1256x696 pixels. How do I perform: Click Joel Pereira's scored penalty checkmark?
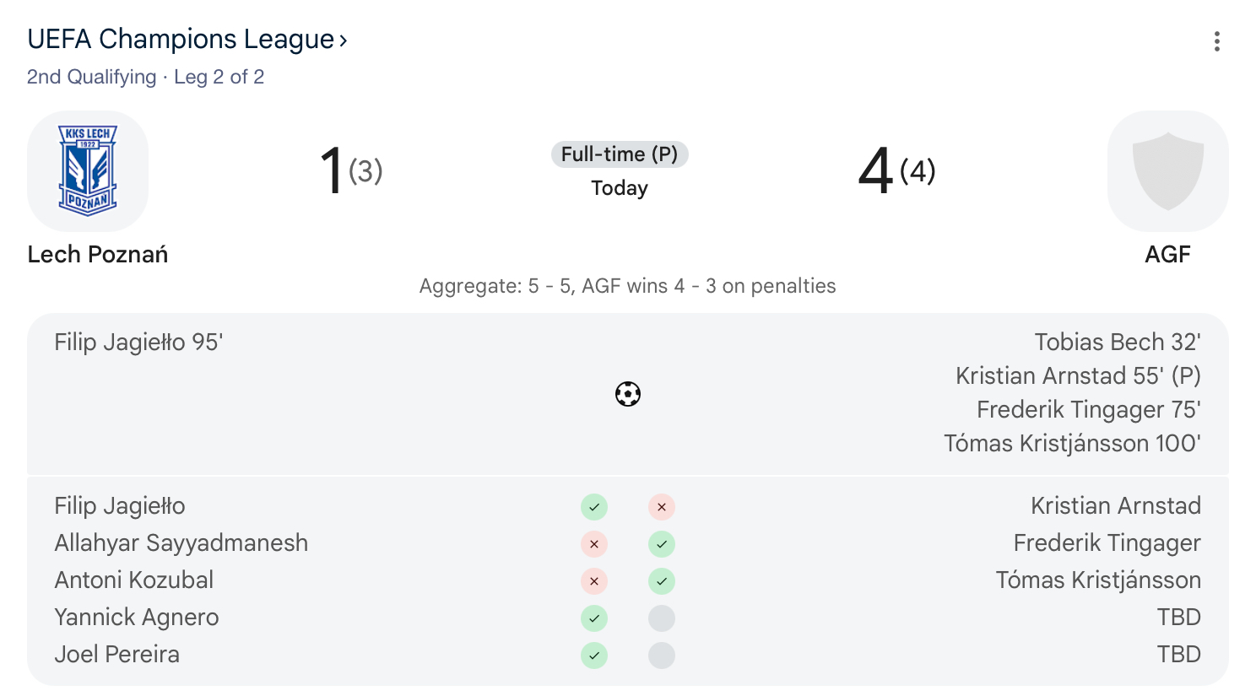594,656
